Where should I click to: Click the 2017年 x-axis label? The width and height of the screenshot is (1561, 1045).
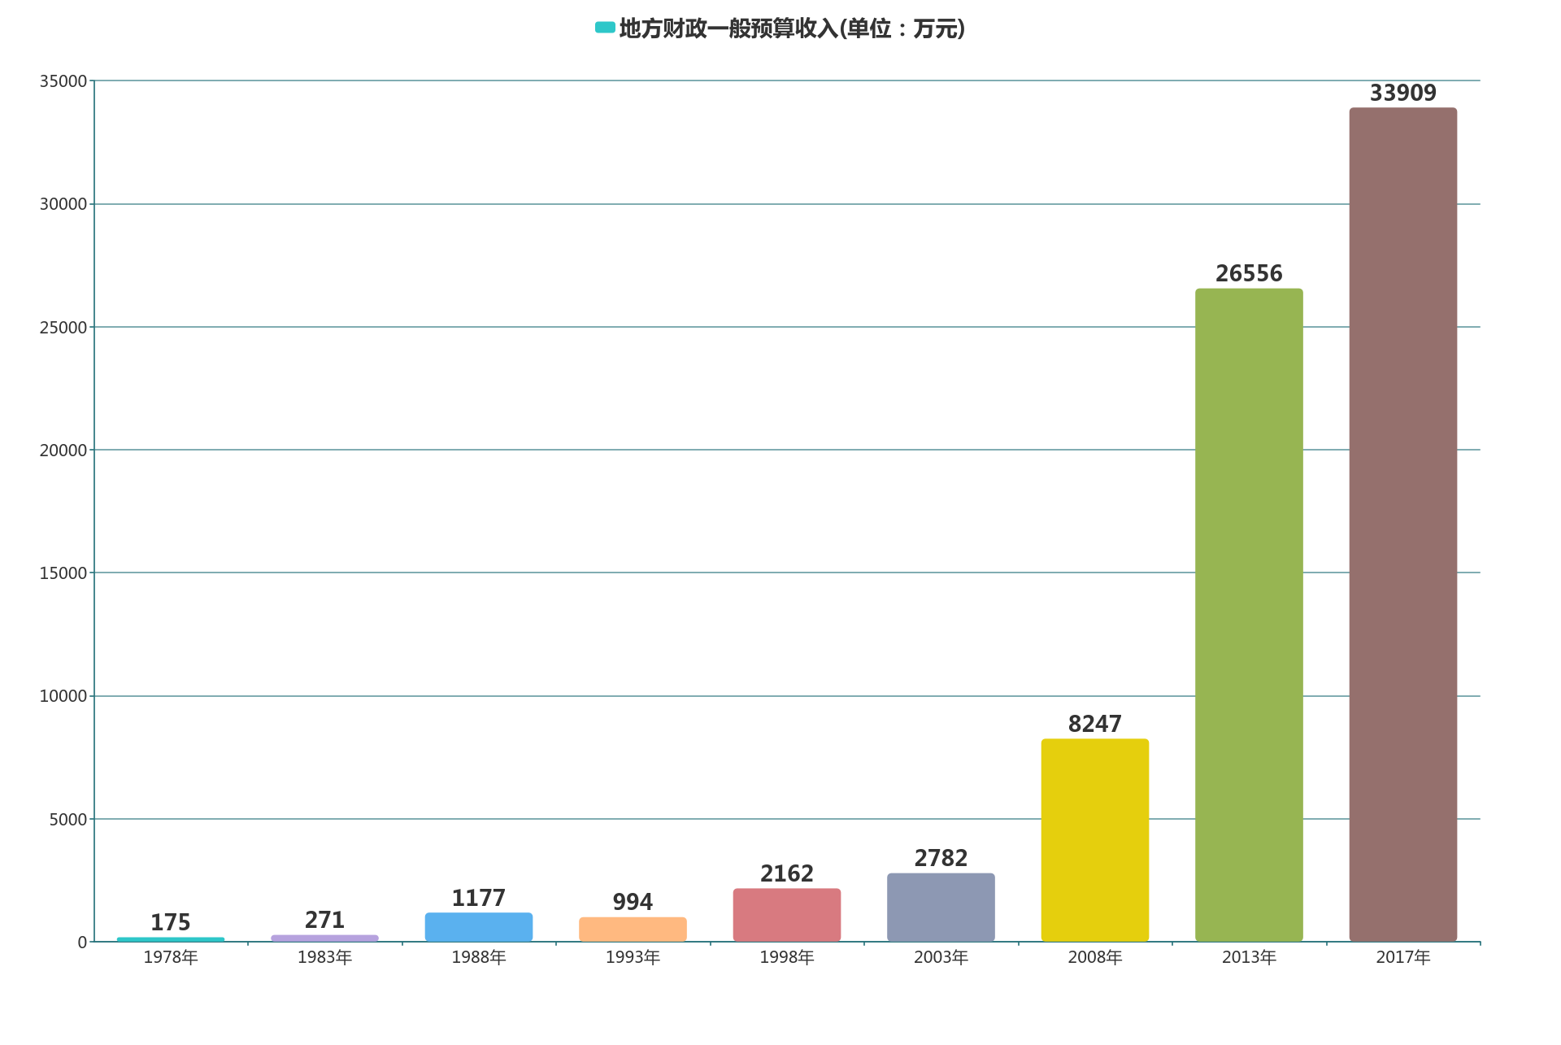point(1403,958)
